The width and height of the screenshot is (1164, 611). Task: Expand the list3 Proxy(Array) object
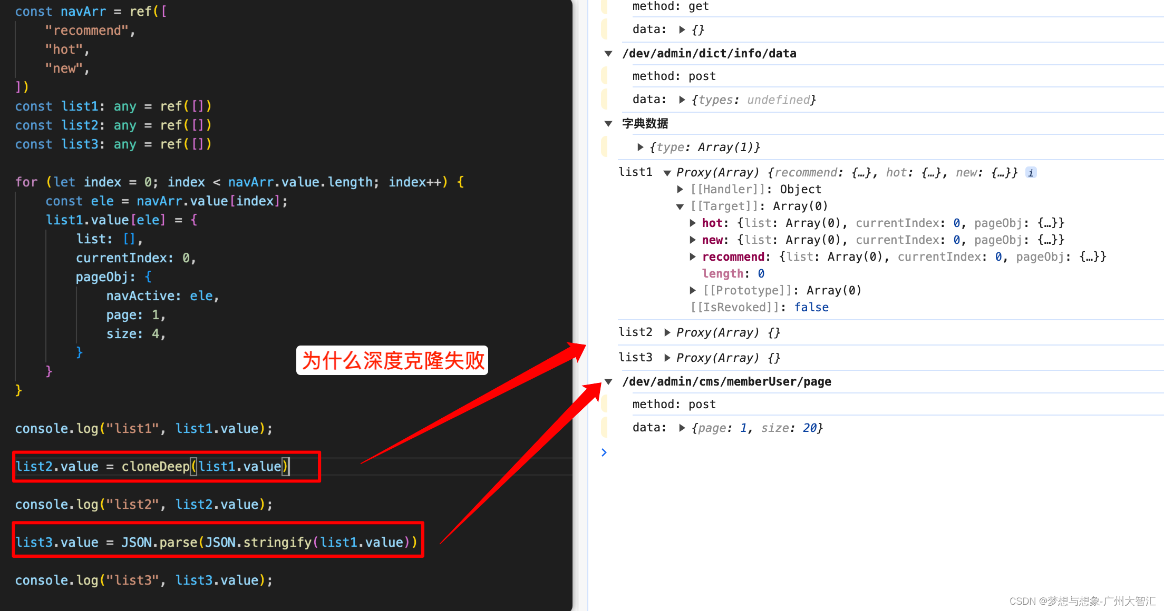click(x=667, y=358)
